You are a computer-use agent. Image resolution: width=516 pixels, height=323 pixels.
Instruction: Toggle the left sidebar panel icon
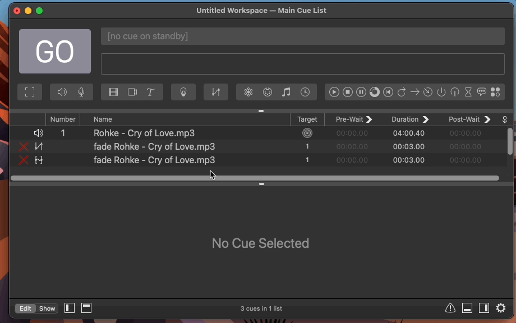point(70,308)
